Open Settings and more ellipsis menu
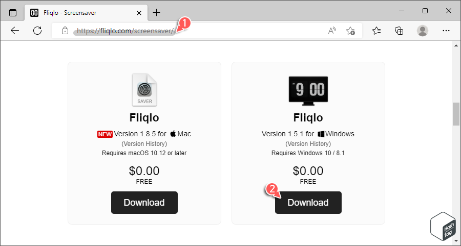Screen dimensions: 461x246 click(x=446, y=31)
